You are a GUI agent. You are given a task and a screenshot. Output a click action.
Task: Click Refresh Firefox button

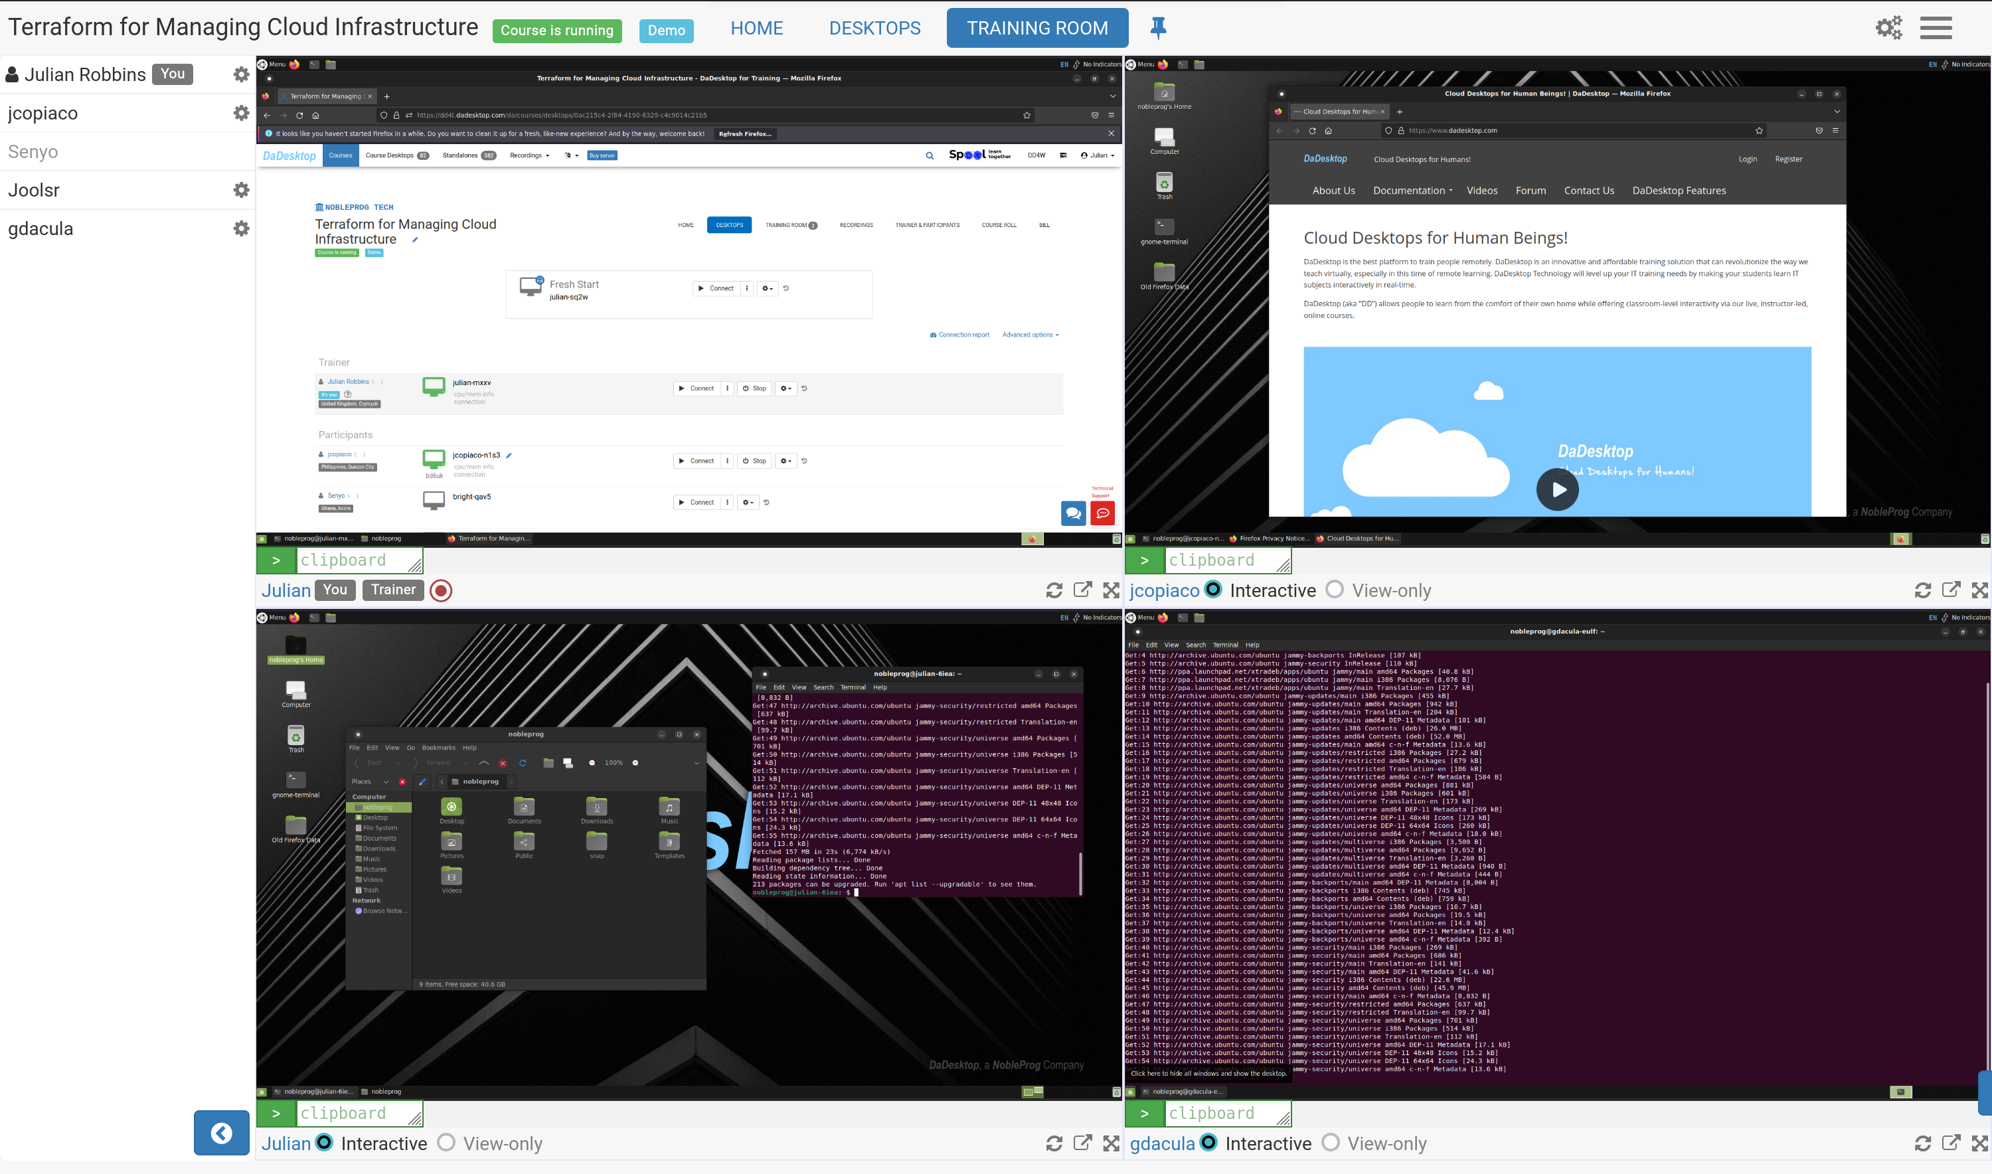(744, 135)
